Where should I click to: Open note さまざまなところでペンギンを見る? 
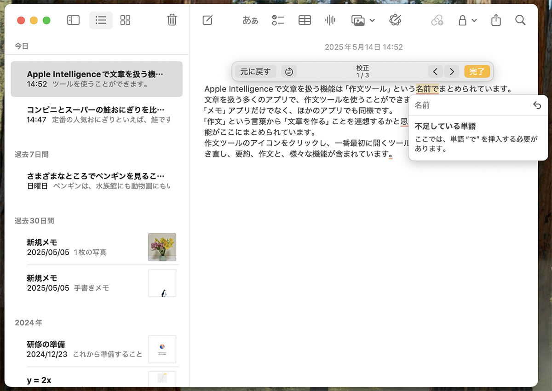[x=97, y=181]
